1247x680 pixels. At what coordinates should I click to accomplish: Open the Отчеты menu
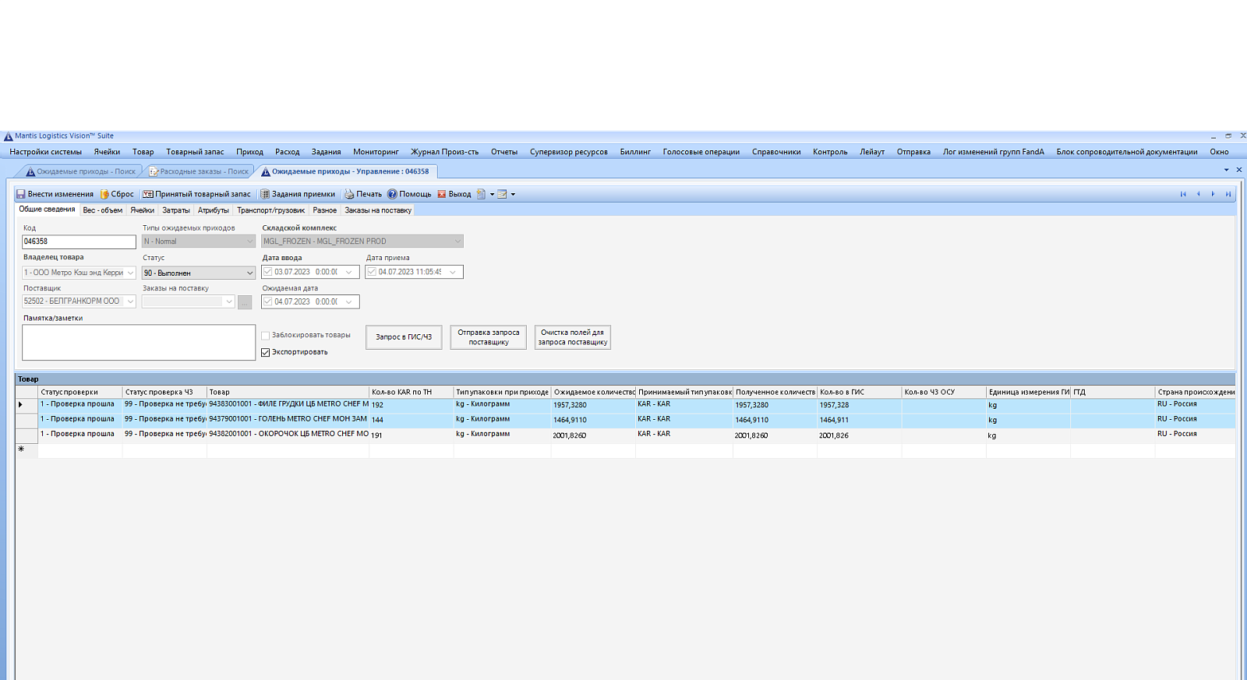coord(504,152)
